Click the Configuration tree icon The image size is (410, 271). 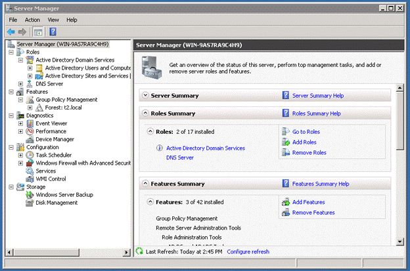point(20,147)
